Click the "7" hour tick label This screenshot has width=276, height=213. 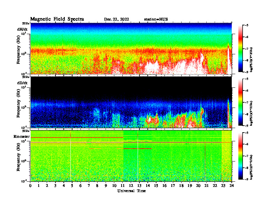[89, 186]
